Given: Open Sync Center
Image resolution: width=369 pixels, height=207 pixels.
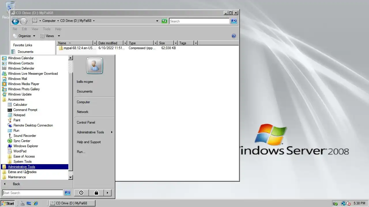Looking at the screenshot, I should pyautogui.click(x=22, y=141).
